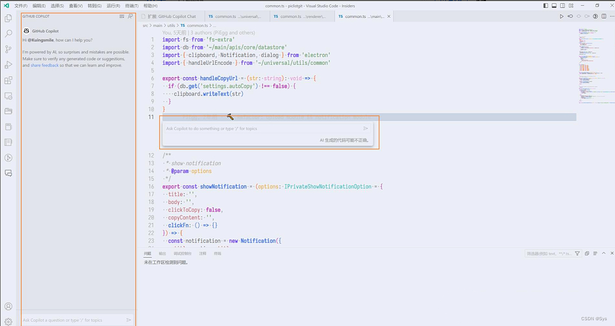
Task: Click line number 16 in the gutter
Action: pyautogui.click(x=151, y=187)
